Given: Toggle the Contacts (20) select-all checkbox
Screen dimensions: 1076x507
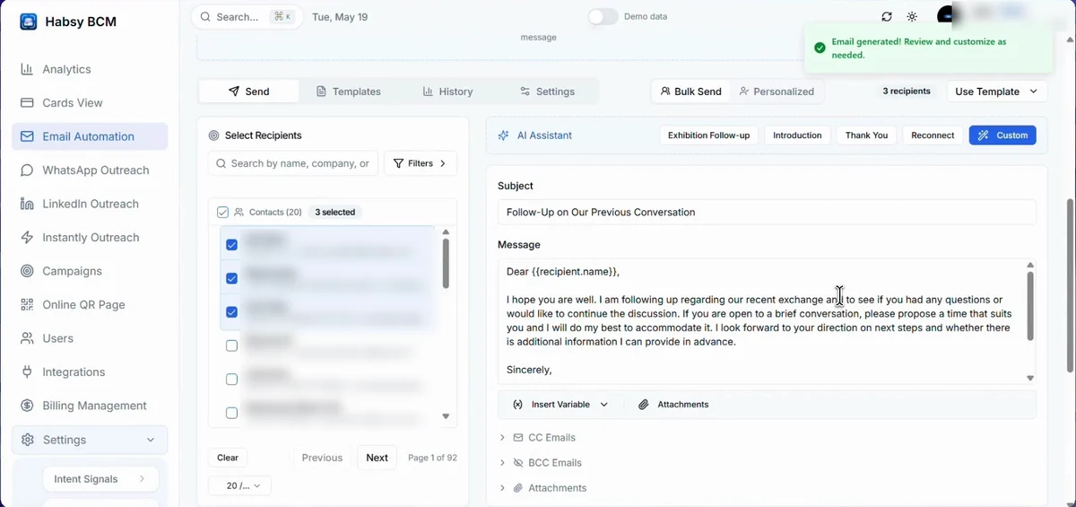Looking at the screenshot, I should pos(222,213).
